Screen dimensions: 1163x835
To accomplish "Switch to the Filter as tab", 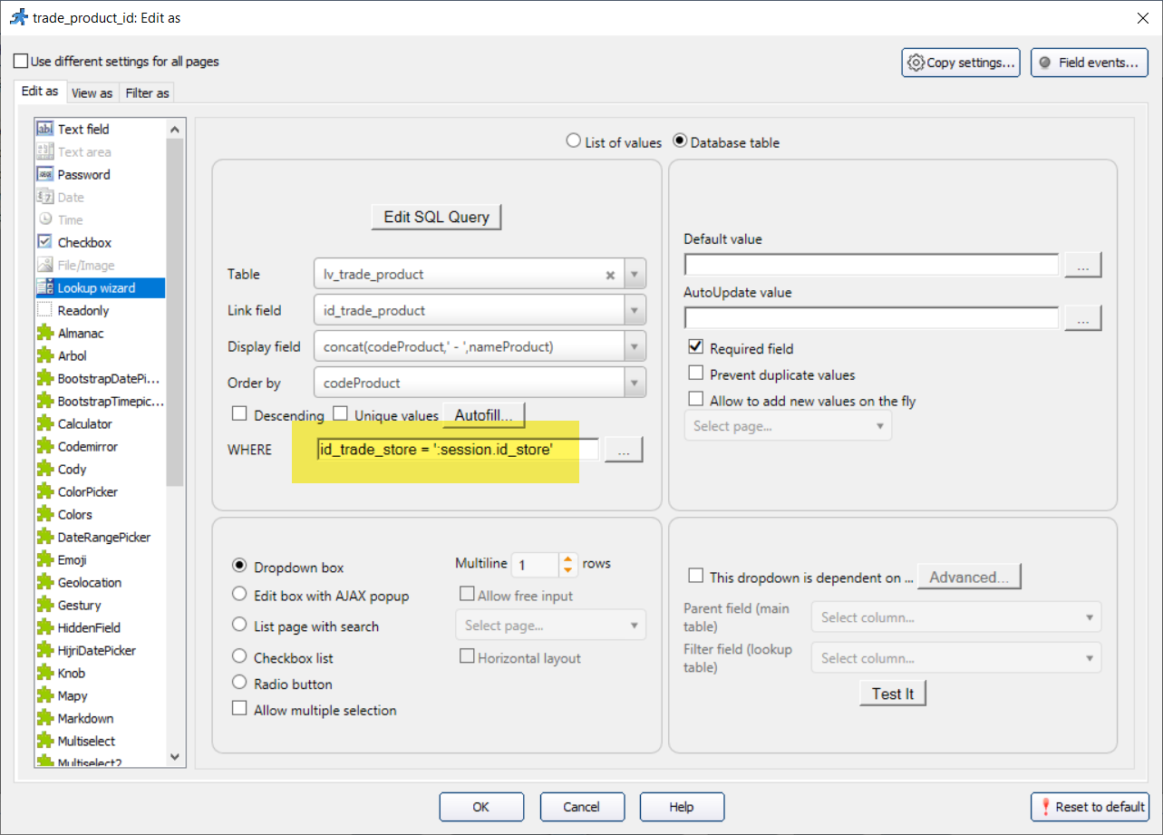I will click(x=147, y=92).
